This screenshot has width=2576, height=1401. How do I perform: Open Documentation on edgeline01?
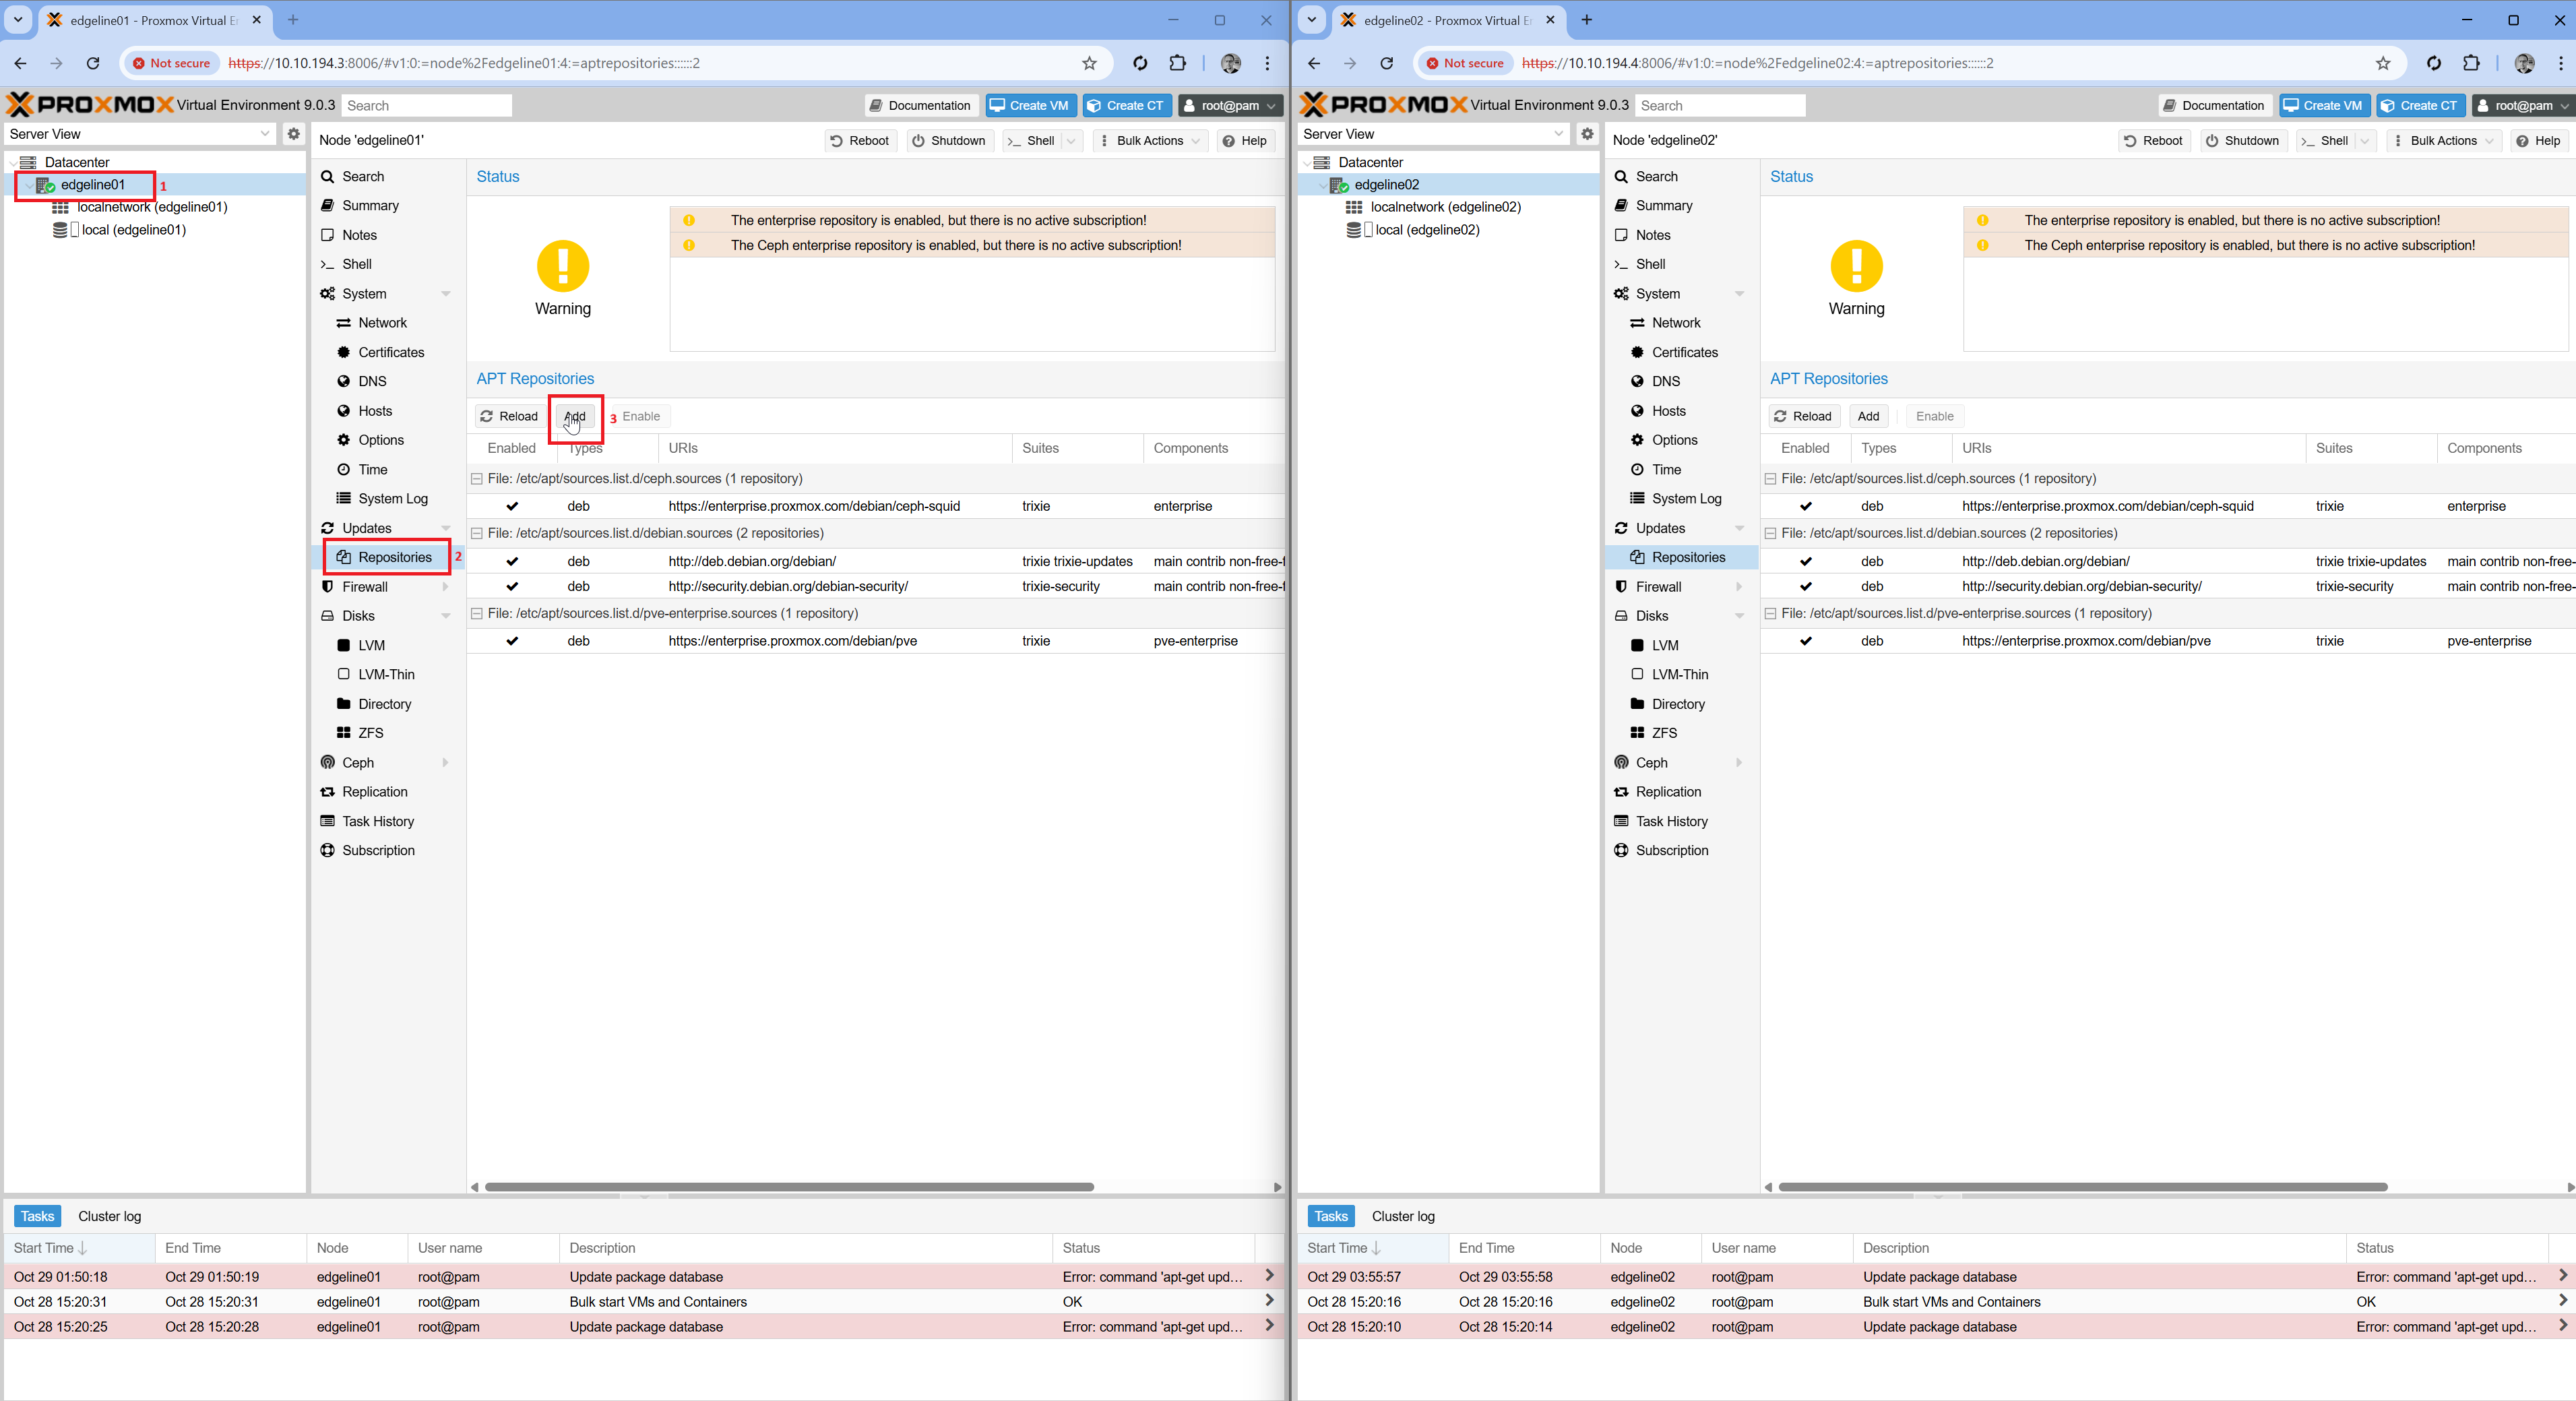point(920,105)
